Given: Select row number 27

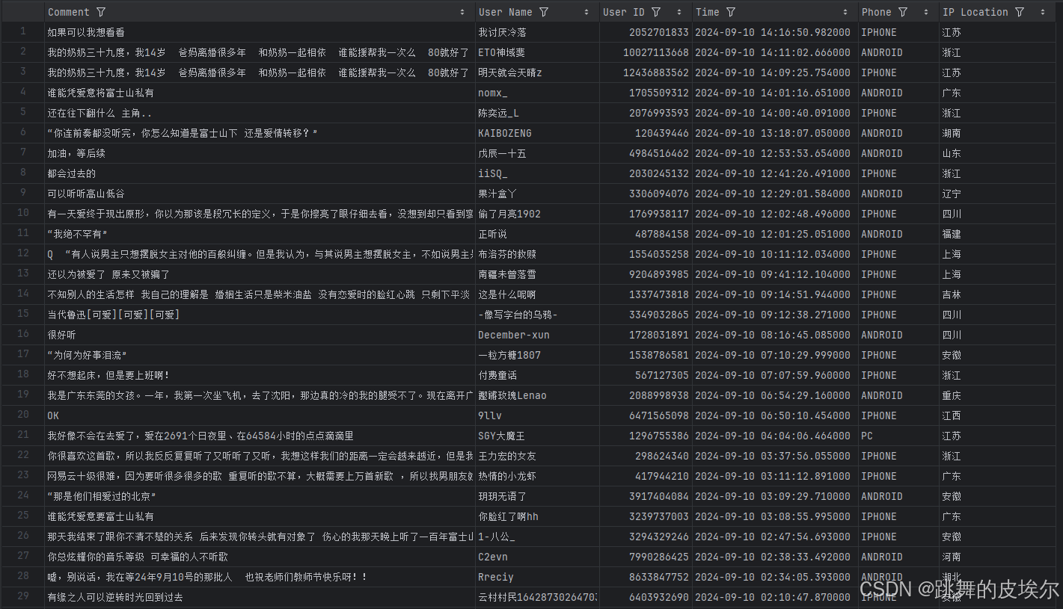Looking at the screenshot, I should pyautogui.click(x=22, y=557).
